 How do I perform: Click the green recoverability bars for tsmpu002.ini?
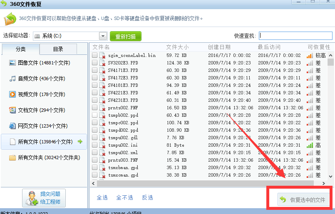[x=310, y=145]
